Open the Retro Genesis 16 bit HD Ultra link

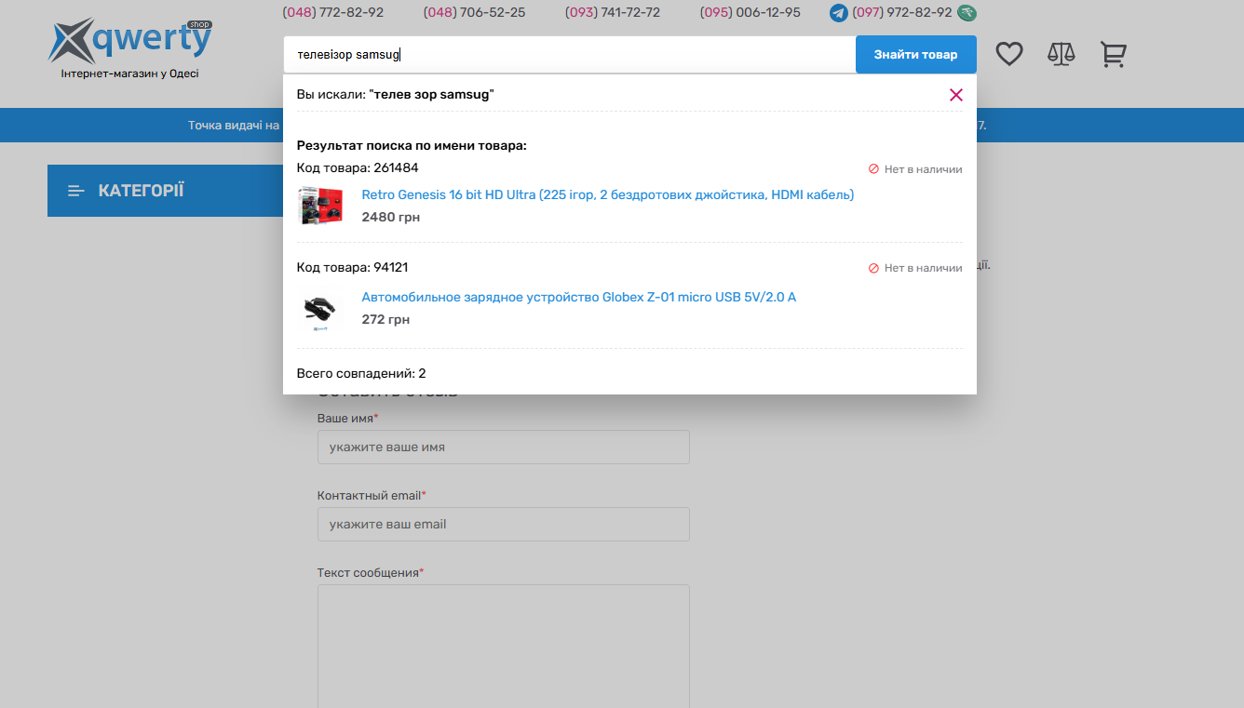(607, 194)
